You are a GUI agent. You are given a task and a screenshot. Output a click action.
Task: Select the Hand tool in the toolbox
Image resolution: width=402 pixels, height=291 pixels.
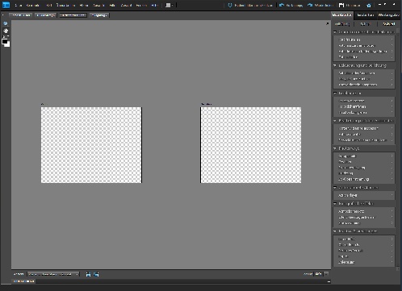[x=6, y=31]
